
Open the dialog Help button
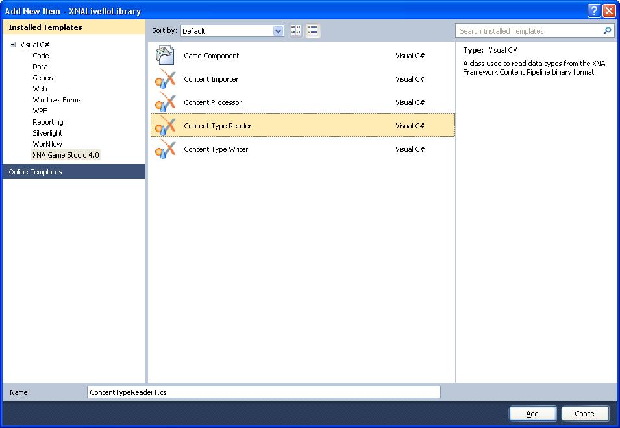(594, 10)
